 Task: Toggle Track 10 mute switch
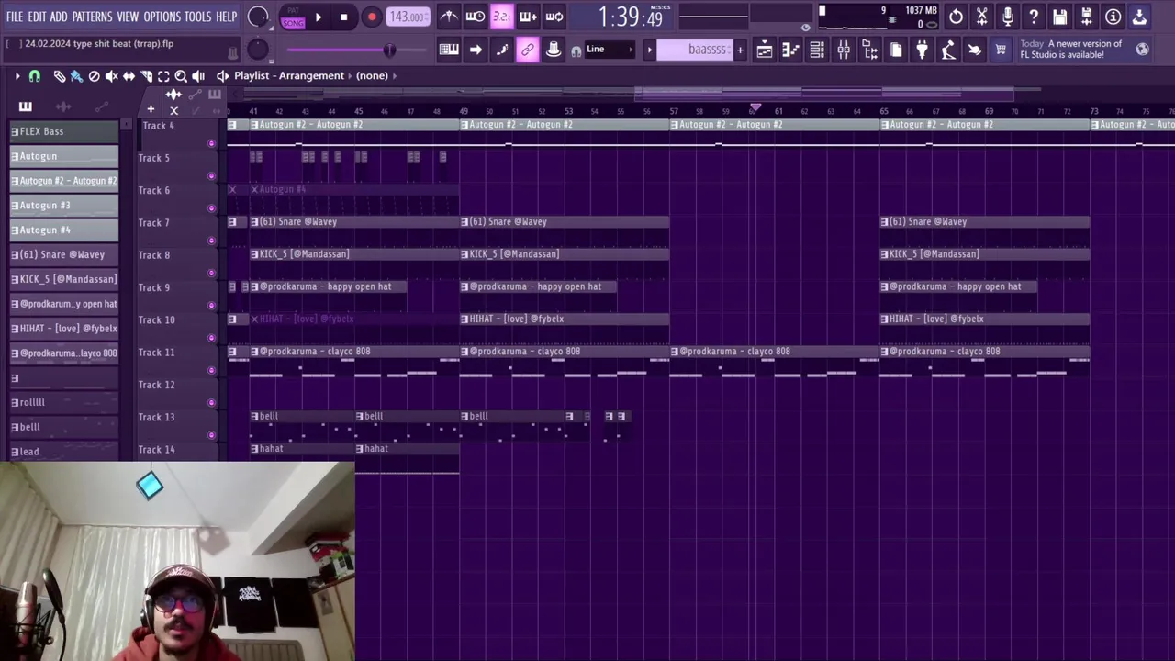pos(212,338)
